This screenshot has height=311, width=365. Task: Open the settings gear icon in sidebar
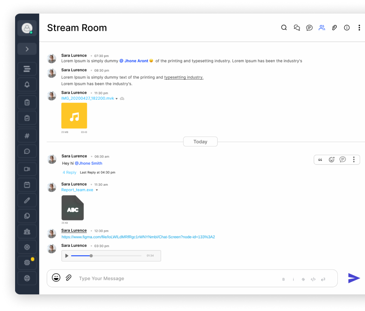pyautogui.click(x=27, y=247)
